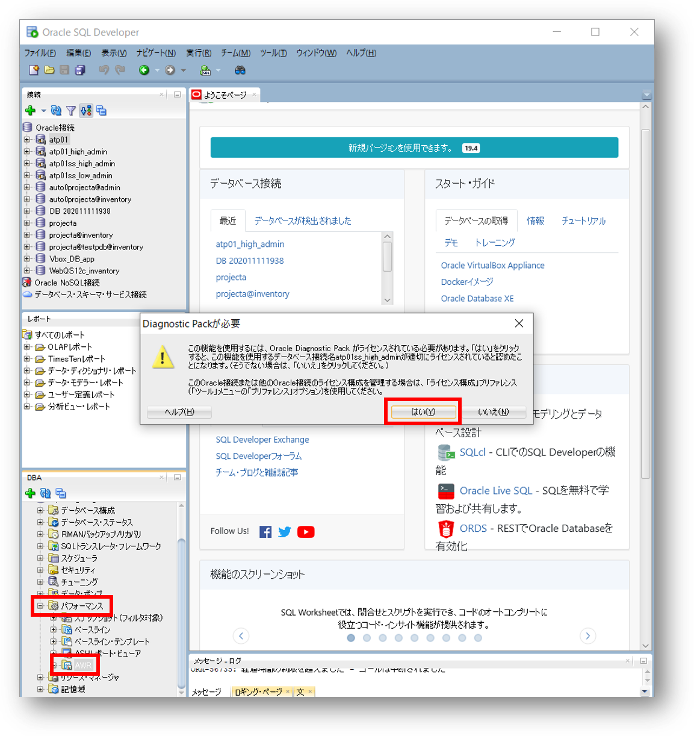This screenshot has height=736, width=694.
Task: Click the green back navigation arrow
Action: click(x=144, y=70)
